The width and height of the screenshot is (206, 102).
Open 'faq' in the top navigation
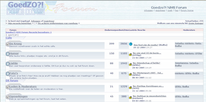pyautogui.click(x=176, y=10)
